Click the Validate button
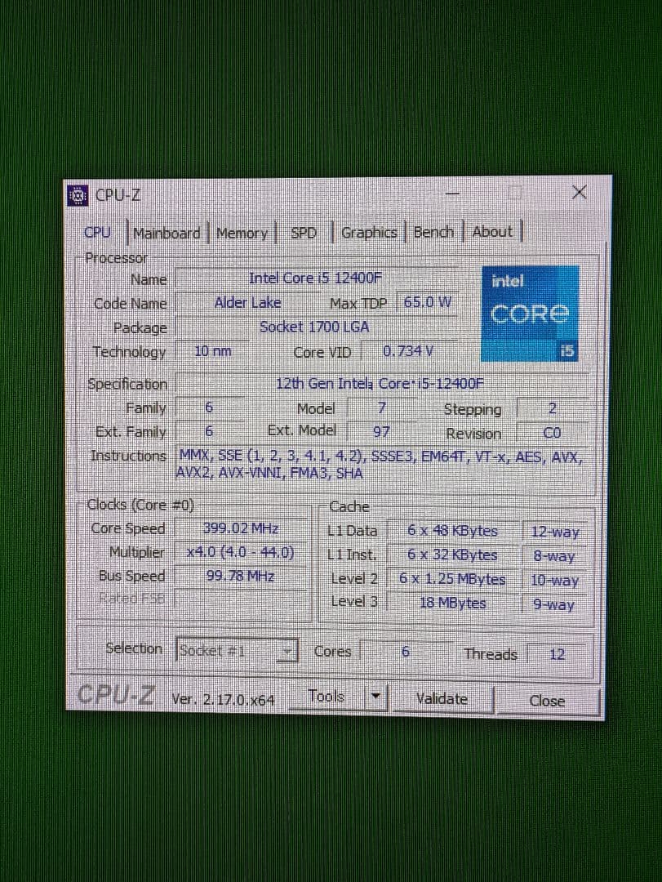The width and height of the screenshot is (662, 882). pos(442,699)
